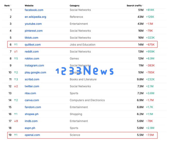The width and height of the screenshot is (169, 141).
Task: Select the −7.5M change for openai.com
Action: [x=150, y=135]
